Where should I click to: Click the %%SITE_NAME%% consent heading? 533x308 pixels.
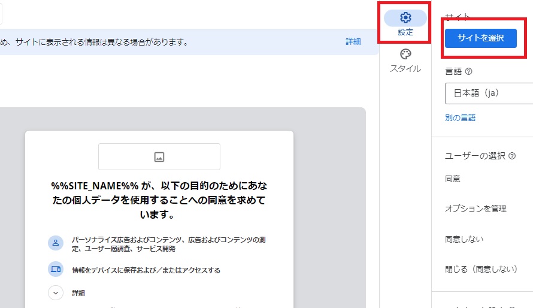pos(159,200)
